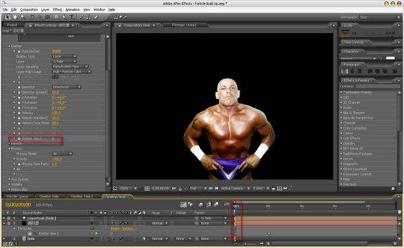404x248 pixels.
Task: Expand Blur & Sharpen effects category
Action: [341, 113]
